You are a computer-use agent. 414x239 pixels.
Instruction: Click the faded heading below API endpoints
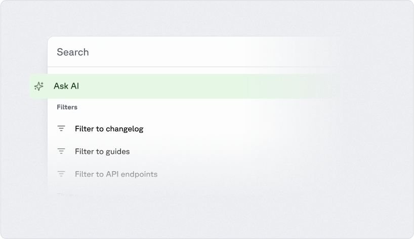click(66, 194)
